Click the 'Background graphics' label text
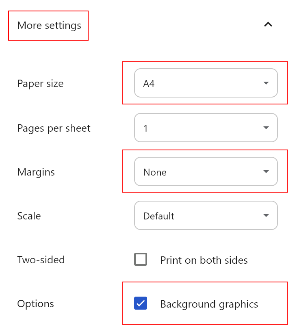This screenshot has height=334, width=295. click(x=209, y=304)
